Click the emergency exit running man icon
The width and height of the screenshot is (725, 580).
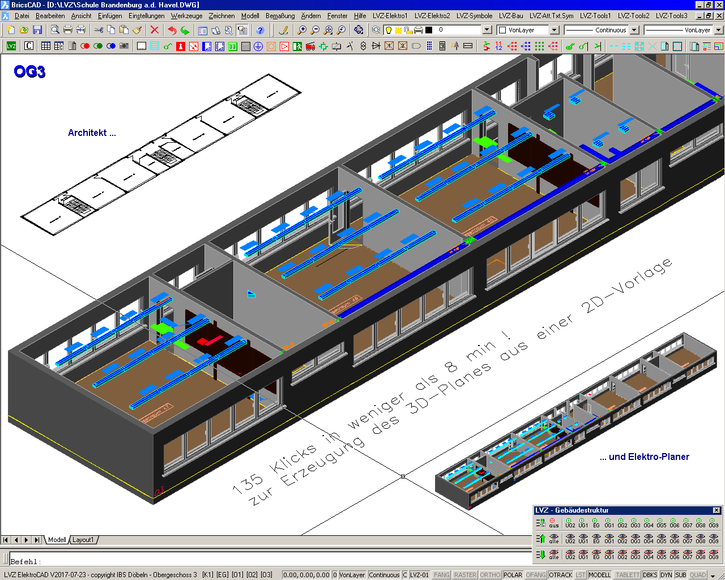(x=297, y=46)
